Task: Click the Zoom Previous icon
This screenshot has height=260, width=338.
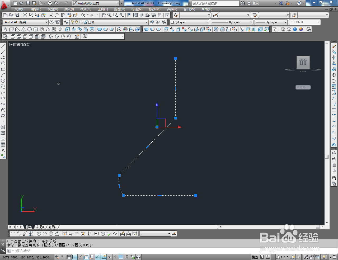Action: tap(122, 15)
